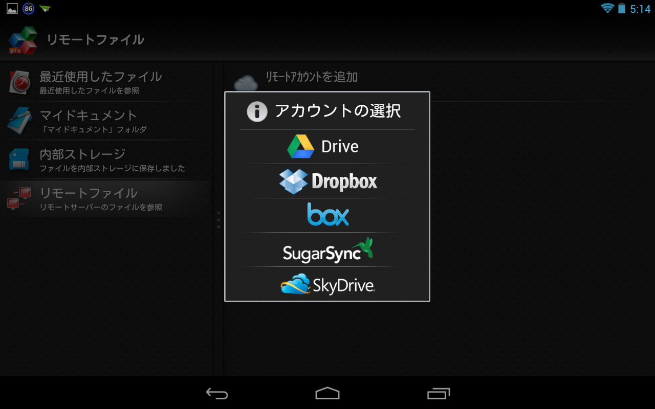
Task: Click the リモートファイル title in header
Action: (96, 39)
